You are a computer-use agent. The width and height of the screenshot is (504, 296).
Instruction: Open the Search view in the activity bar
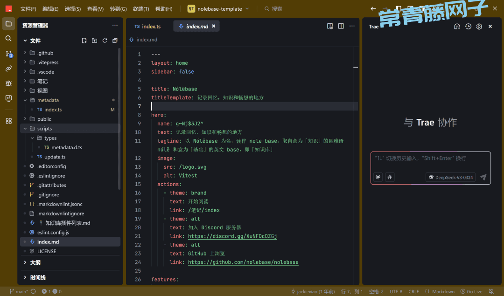[x=9, y=39]
